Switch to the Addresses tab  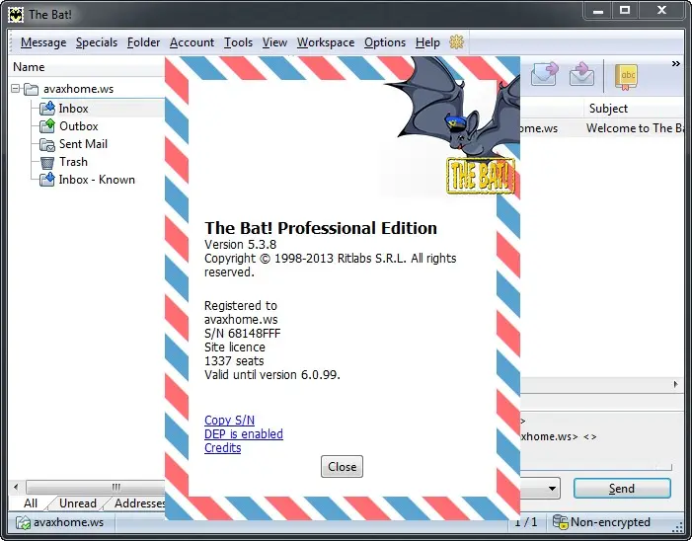pos(138,503)
